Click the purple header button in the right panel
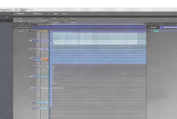The width and height of the screenshot is (177, 119). (x=170, y=27)
